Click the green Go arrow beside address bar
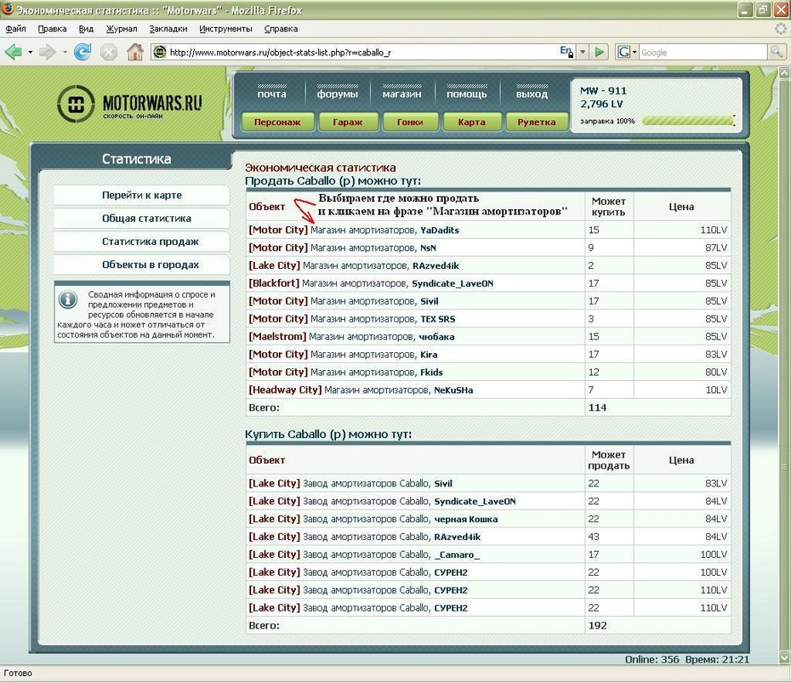Image resolution: width=791 pixels, height=683 pixels. (x=600, y=52)
